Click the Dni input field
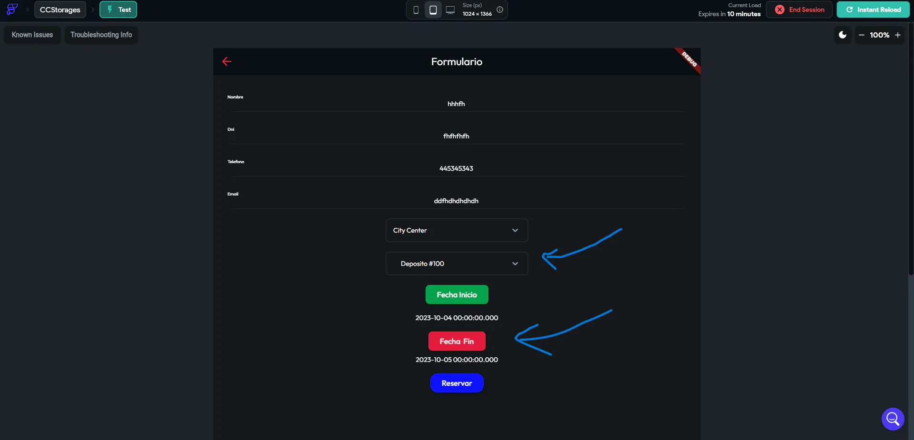The width and height of the screenshot is (914, 440). click(x=456, y=136)
